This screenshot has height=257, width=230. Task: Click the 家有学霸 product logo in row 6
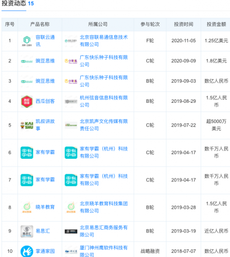tap(27, 153)
